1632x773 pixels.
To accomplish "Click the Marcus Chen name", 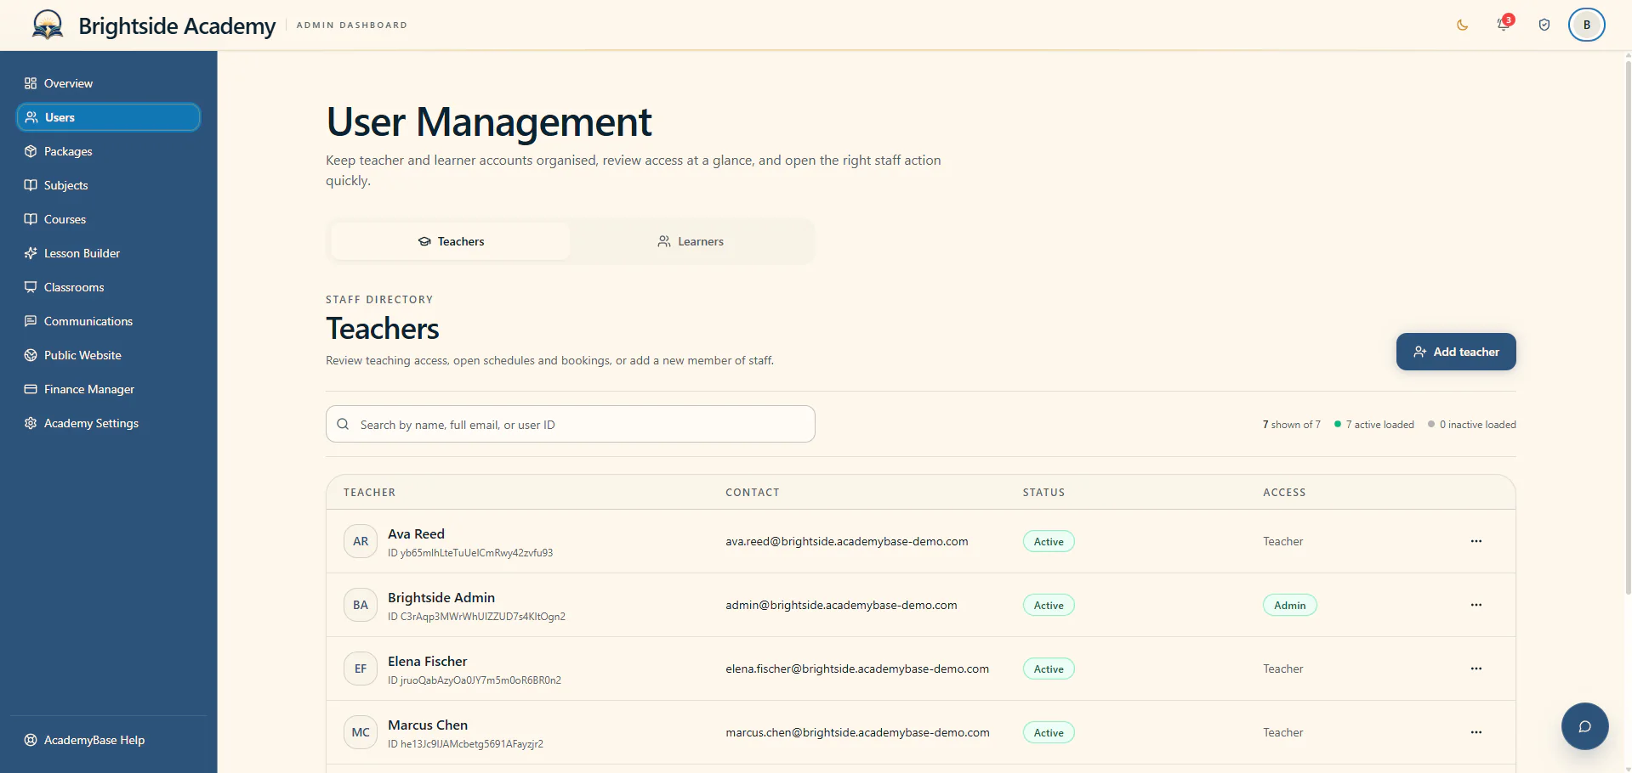I will click(x=428, y=725).
